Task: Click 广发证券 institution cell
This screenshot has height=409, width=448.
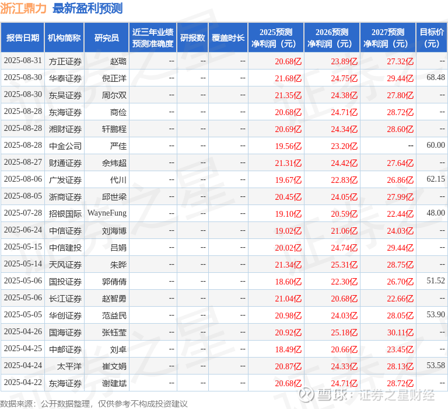Action: 65,180
